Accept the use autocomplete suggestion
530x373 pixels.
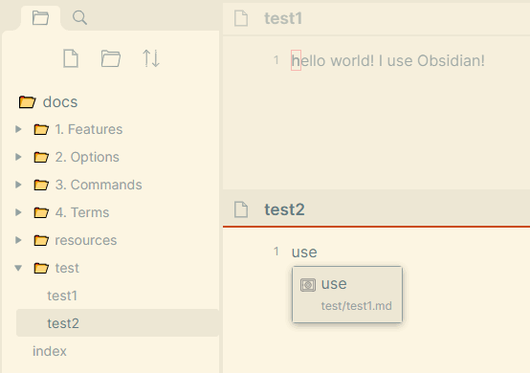347,295
